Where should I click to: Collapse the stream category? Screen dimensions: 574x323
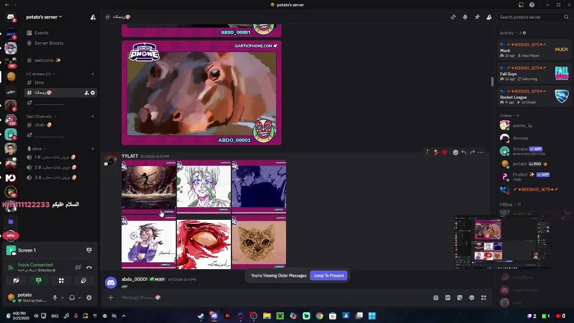(x=40, y=74)
